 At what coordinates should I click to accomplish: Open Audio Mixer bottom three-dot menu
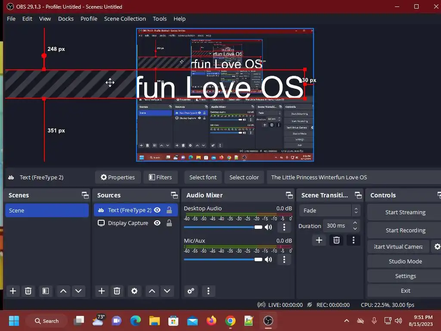[x=208, y=291]
